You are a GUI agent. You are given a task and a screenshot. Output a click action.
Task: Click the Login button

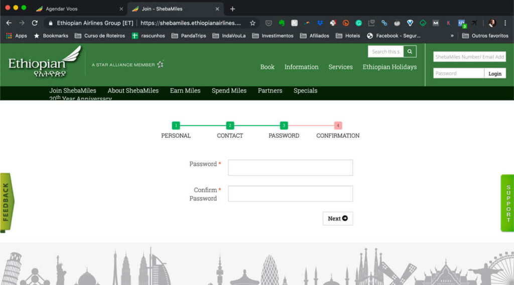(x=495, y=74)
